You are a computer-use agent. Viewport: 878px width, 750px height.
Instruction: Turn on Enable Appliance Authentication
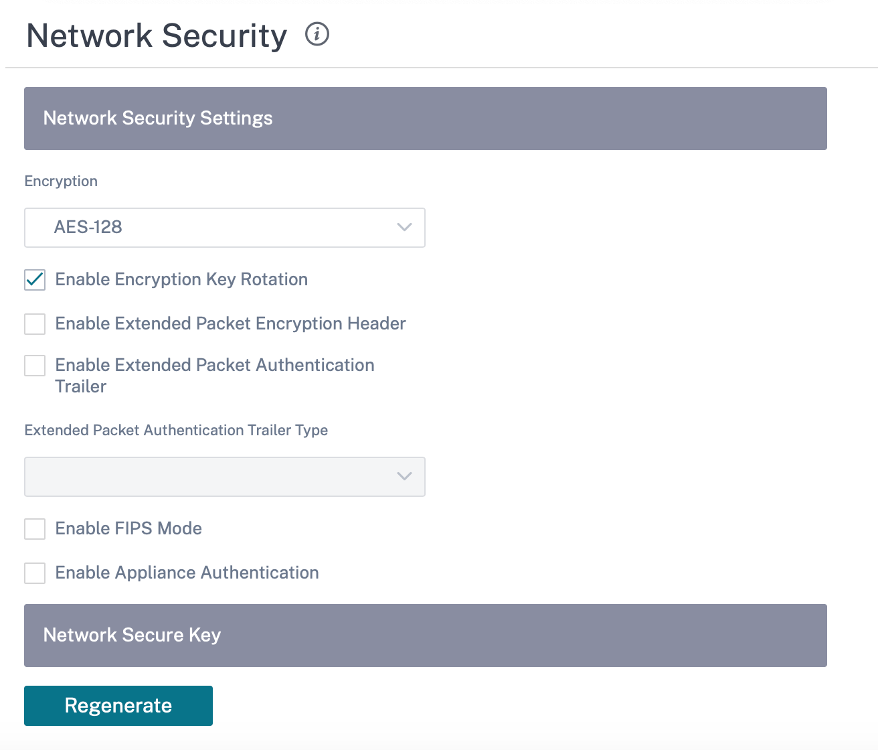coord(35,573)
